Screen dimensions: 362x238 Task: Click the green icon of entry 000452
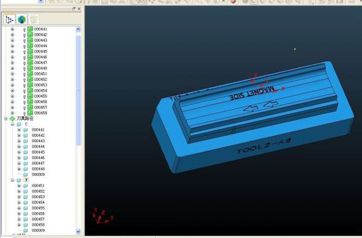tap(30, 80)
